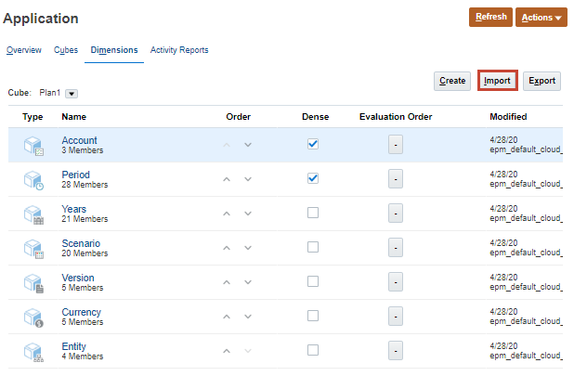
Task: Click the Refresh button
Action: (x=490, y=18)
